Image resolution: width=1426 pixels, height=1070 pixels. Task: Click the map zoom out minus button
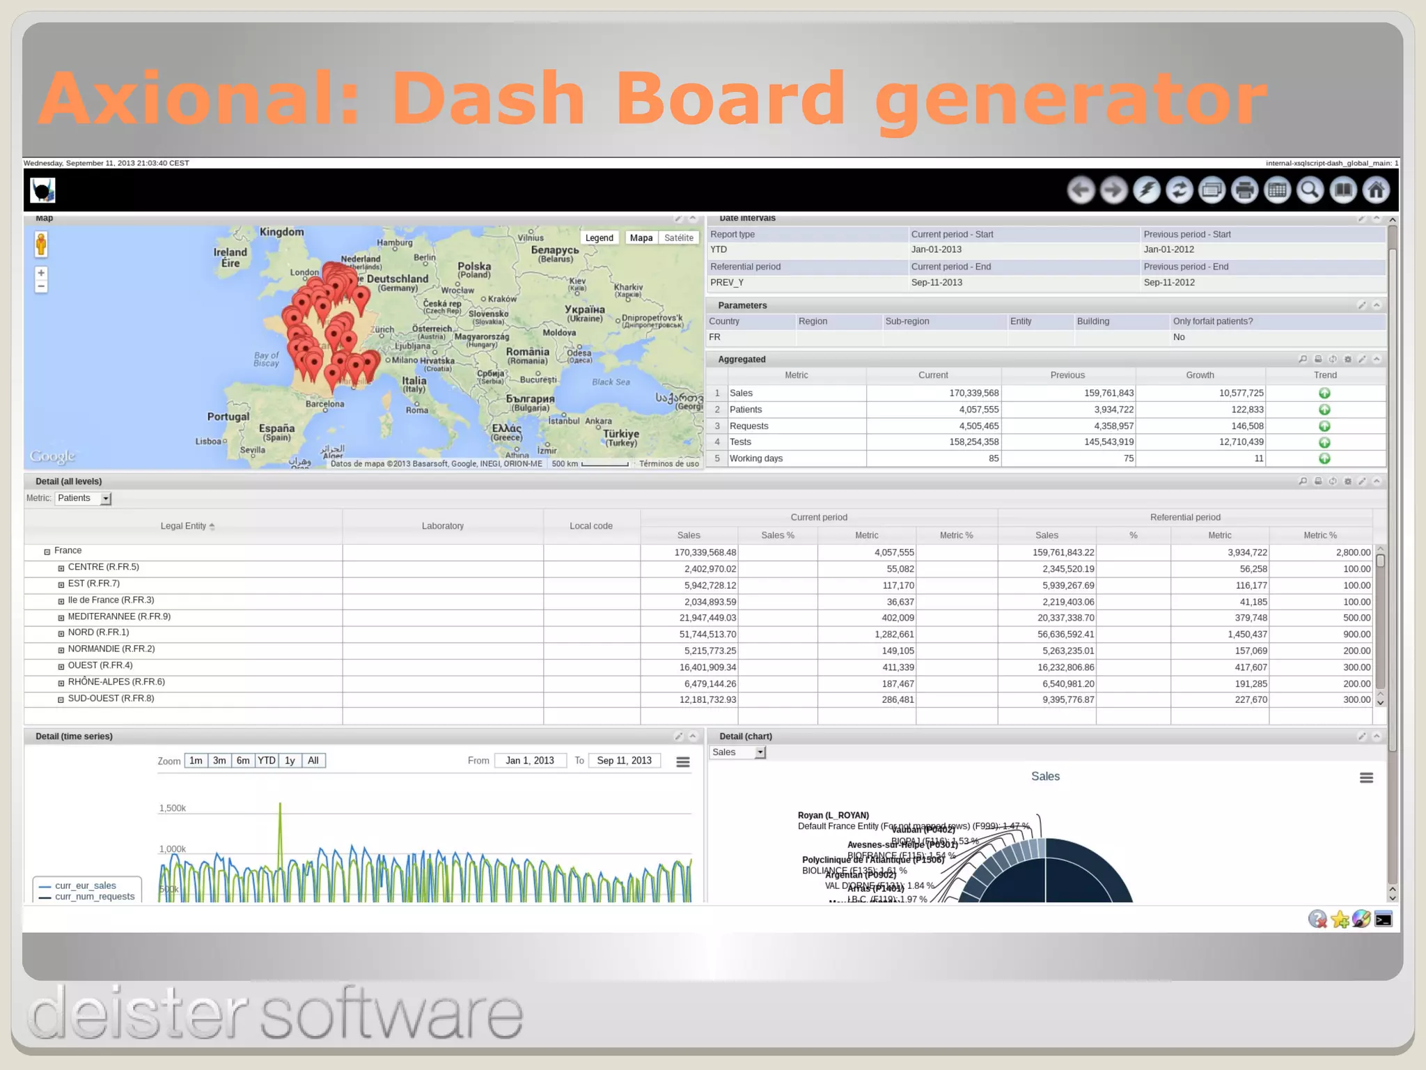click(x=41, y=286)
